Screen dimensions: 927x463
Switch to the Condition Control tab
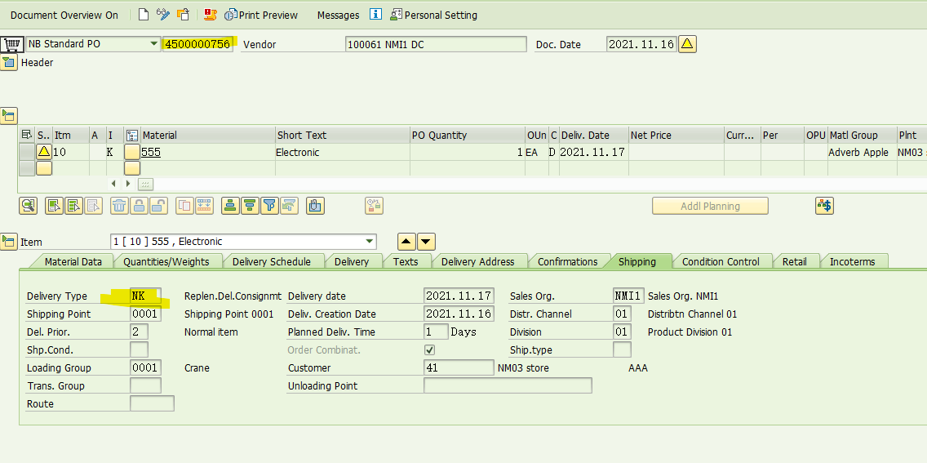click(x=721, y=261)
